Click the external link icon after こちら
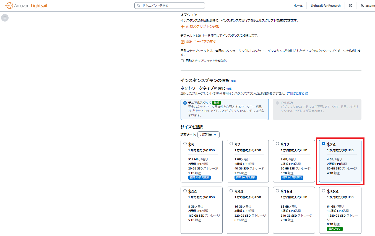Image resolution: width=375 pixels, height=236 pixels. (x=307, y=94)
